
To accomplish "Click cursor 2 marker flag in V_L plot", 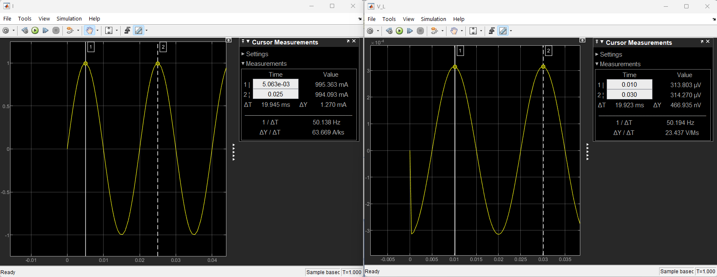I will coord(548,51).
